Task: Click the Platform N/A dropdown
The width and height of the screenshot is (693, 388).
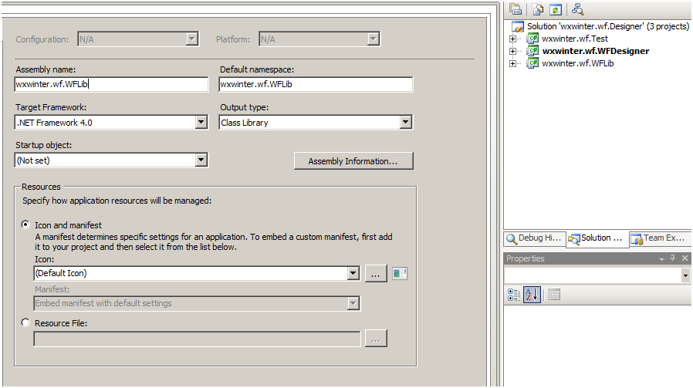Action: (319, 39)
